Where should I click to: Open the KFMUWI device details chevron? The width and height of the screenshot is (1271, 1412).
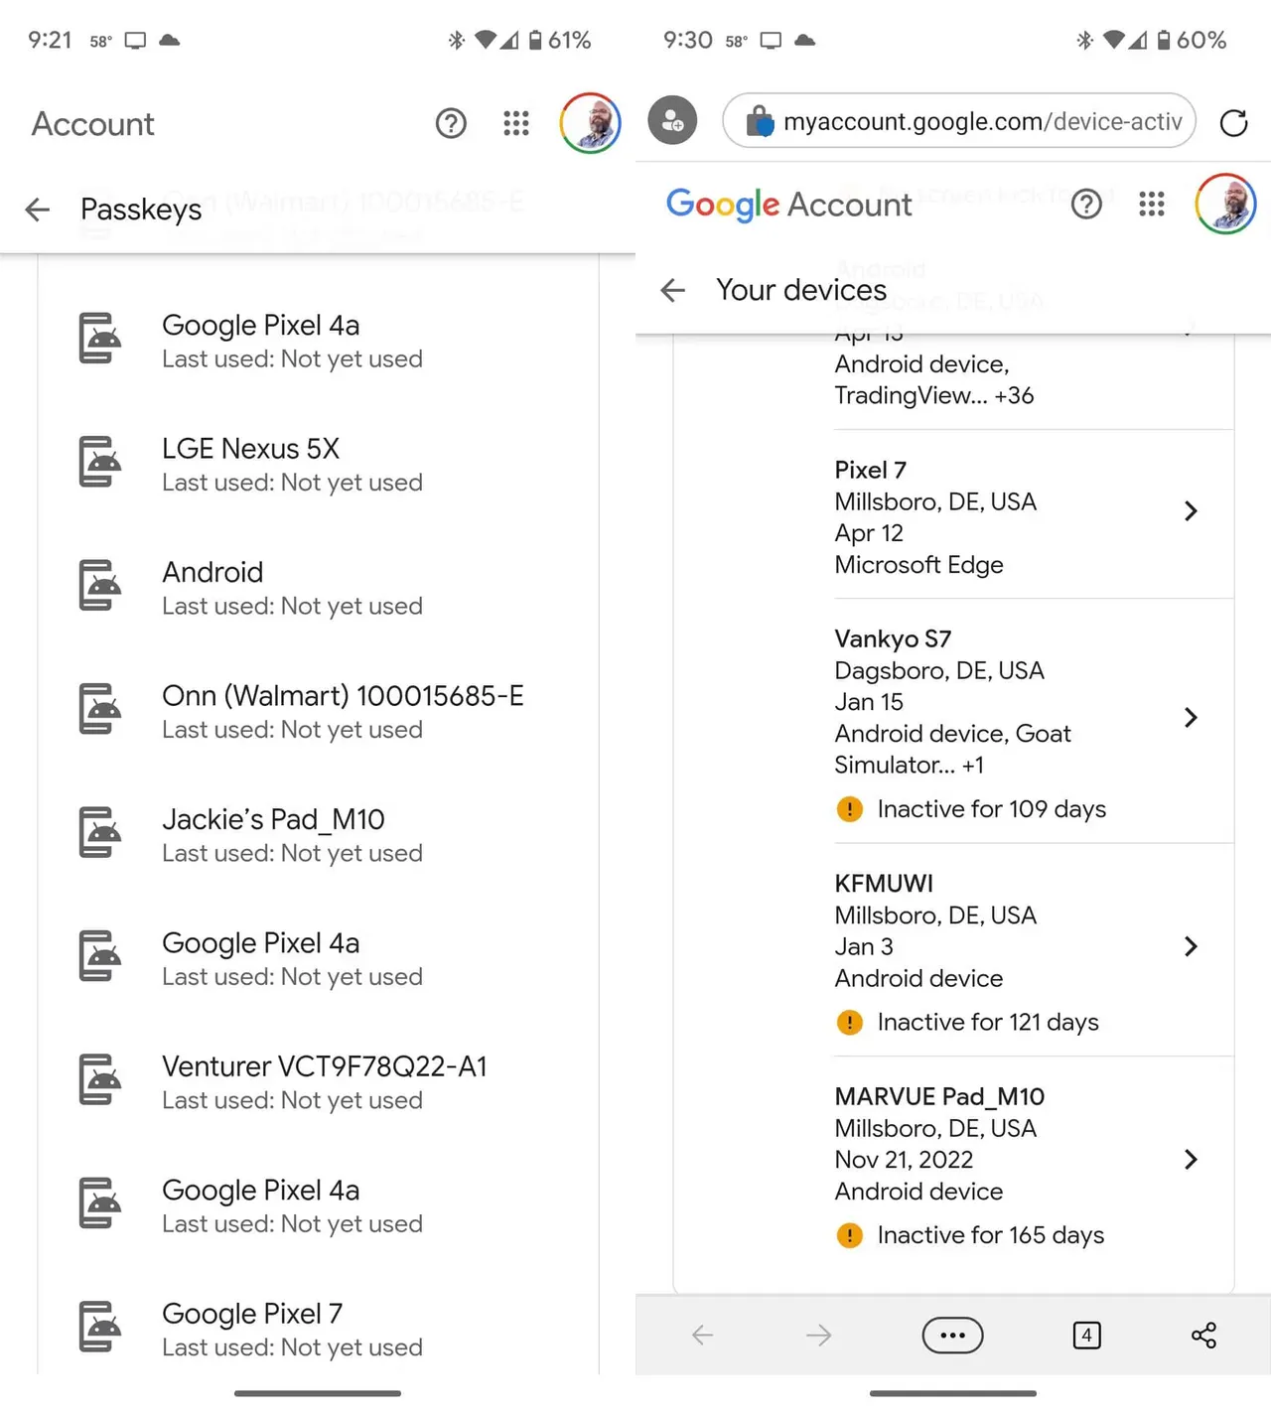[x=1191, y=946]
